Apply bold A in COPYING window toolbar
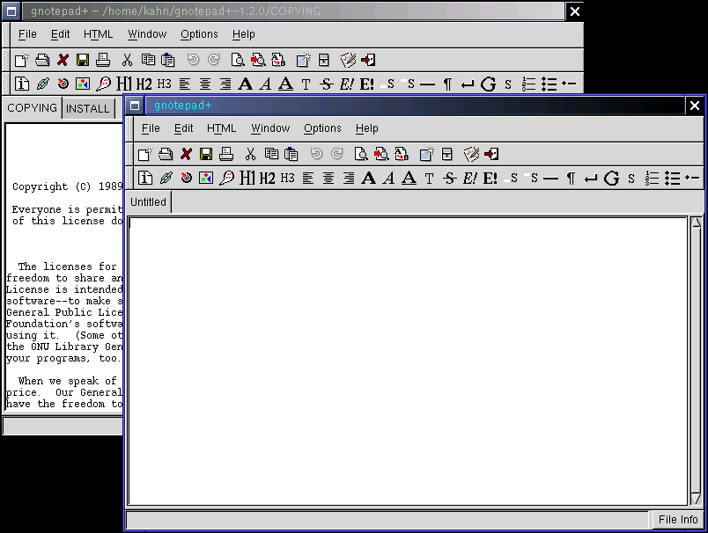 pyautogui.click(x=245, y=84)
